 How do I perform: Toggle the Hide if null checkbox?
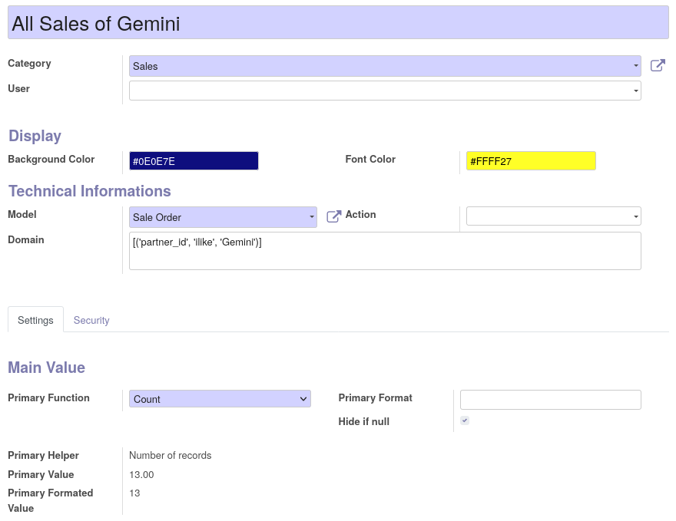coord(465,421)
